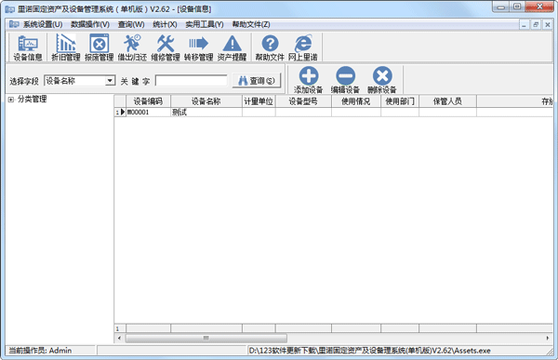This screenshot has height=360, width=558.
Task: Click 当前操作员: Admin status text
Action: 40,351
